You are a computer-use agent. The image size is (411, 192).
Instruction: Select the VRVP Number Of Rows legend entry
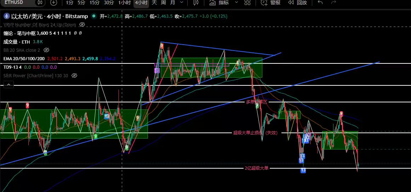pos(40,25)
